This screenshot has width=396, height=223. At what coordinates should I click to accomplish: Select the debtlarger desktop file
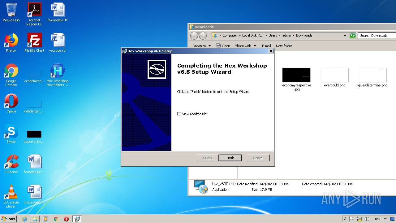pyautogui.click(x=34, y=105)
